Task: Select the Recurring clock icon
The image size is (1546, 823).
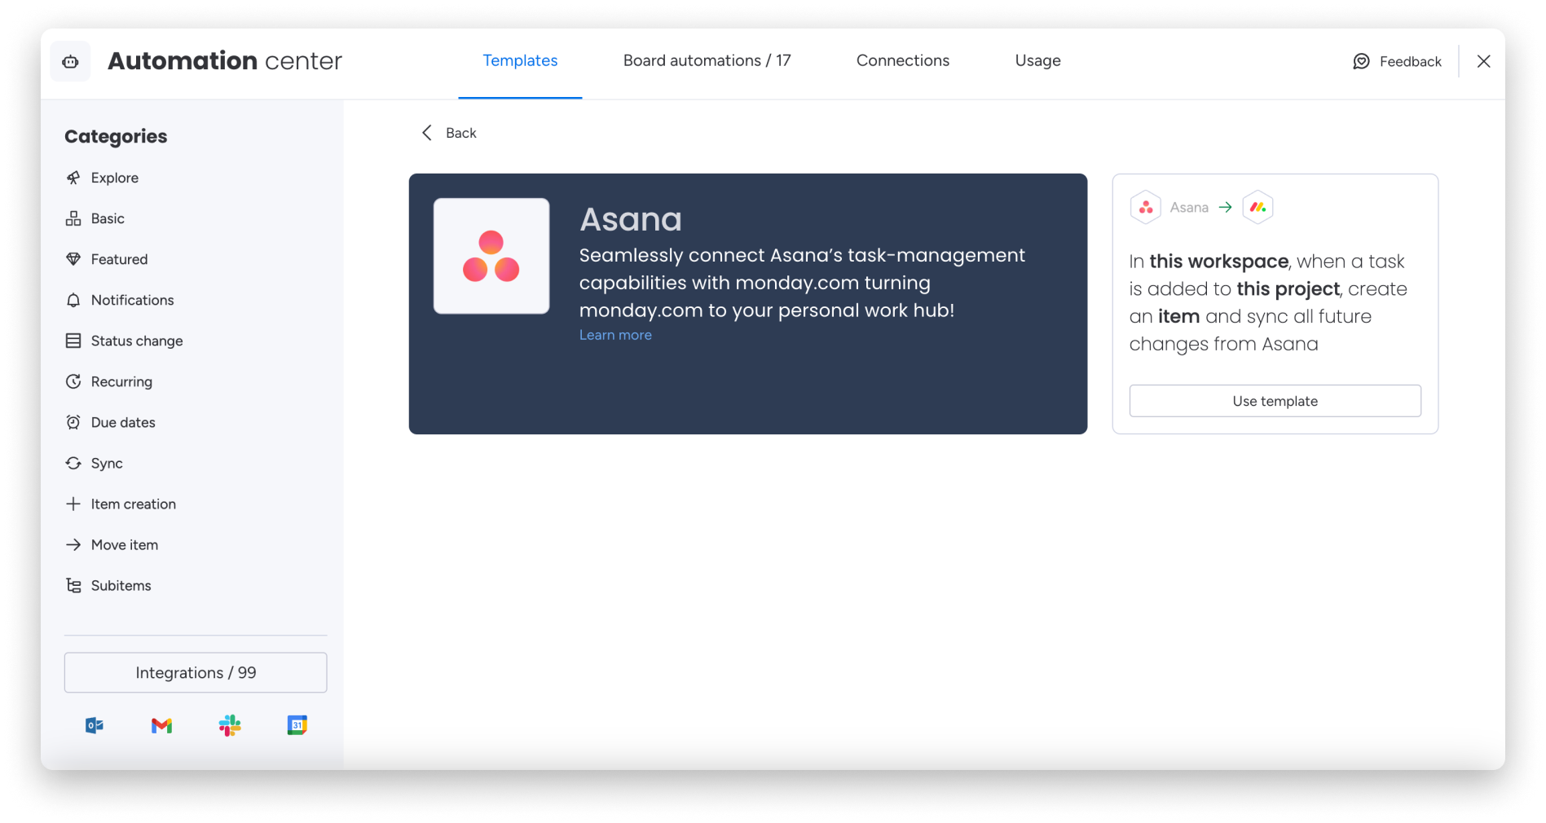Action: [73, 381]
